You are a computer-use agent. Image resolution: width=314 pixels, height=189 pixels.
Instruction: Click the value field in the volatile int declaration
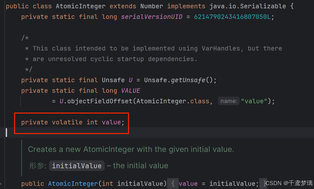(x=111, y=122)
